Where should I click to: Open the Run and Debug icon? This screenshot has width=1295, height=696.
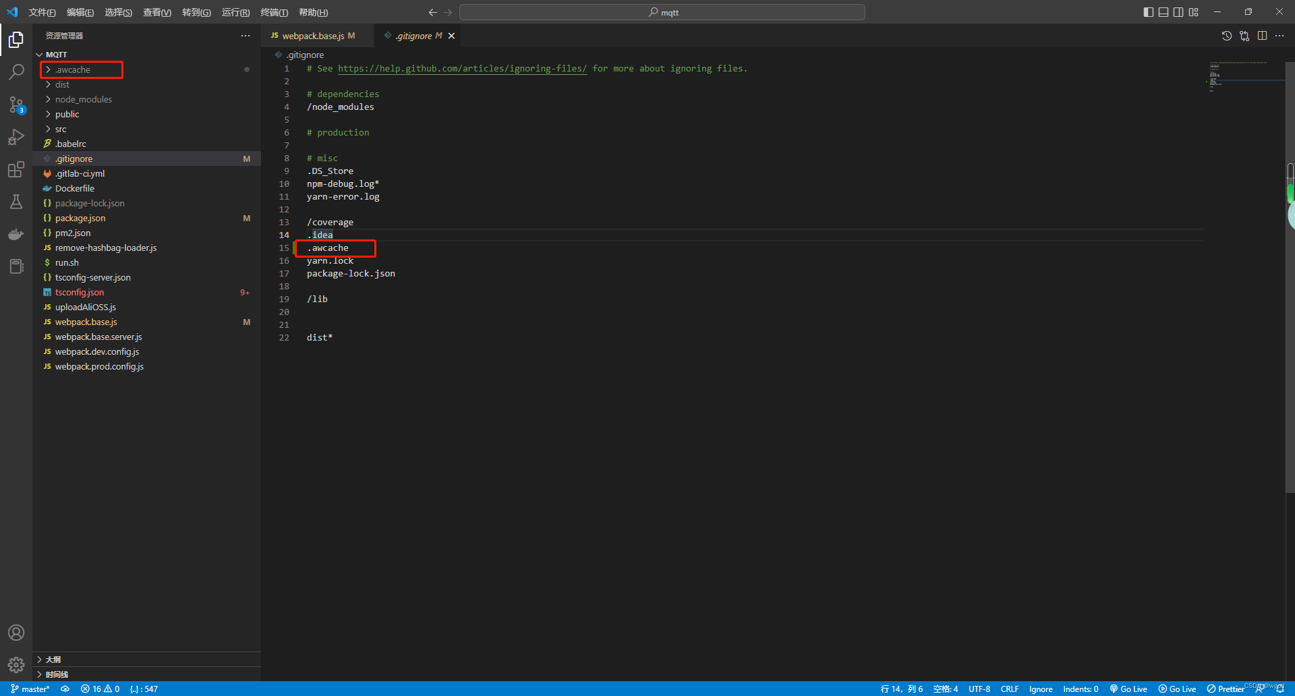[16, 137]
